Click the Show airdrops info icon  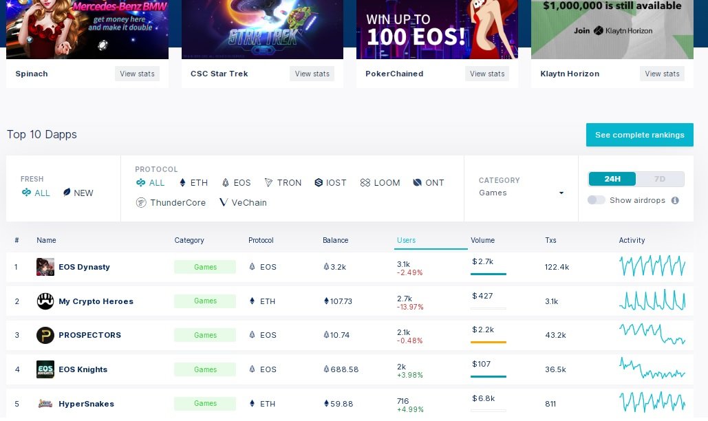pos(675,200)
